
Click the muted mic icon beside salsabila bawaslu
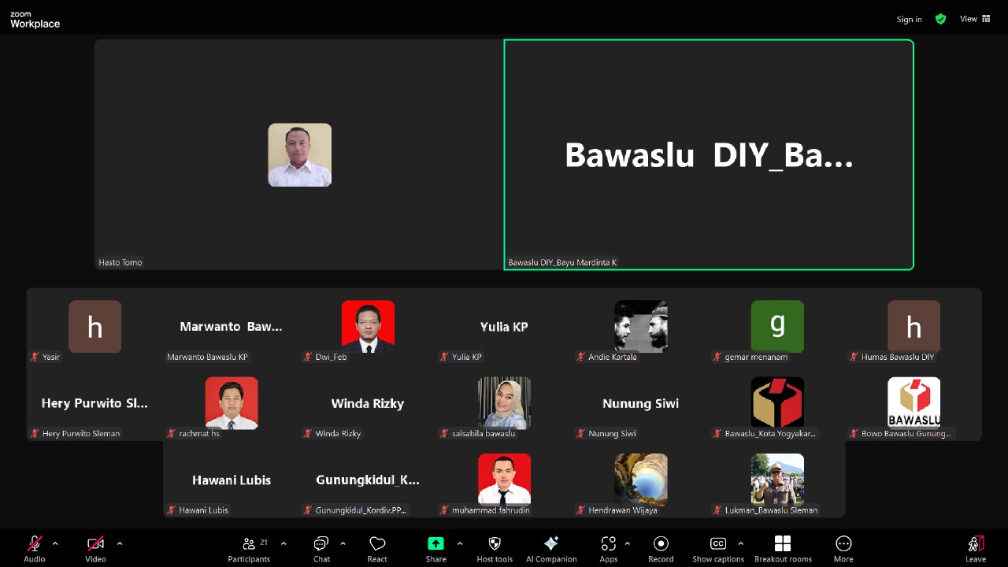444,433
